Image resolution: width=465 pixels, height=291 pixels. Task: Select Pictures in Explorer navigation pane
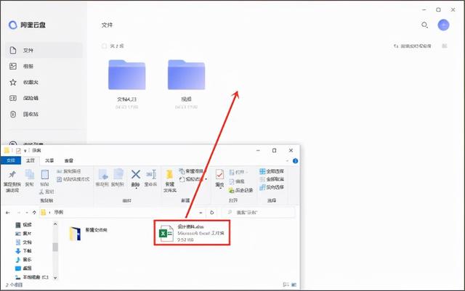pyautogui.click(x=24, y=234)
